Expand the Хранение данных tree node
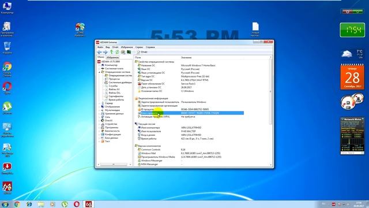369x208 pixels. click(x=99, y=114)
